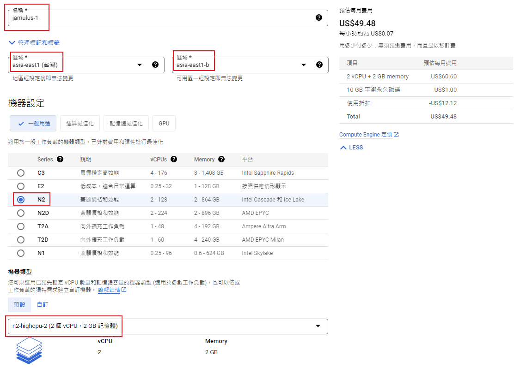Choose the N2D series radio button
The image size is (520, 368).
[21, 213]
